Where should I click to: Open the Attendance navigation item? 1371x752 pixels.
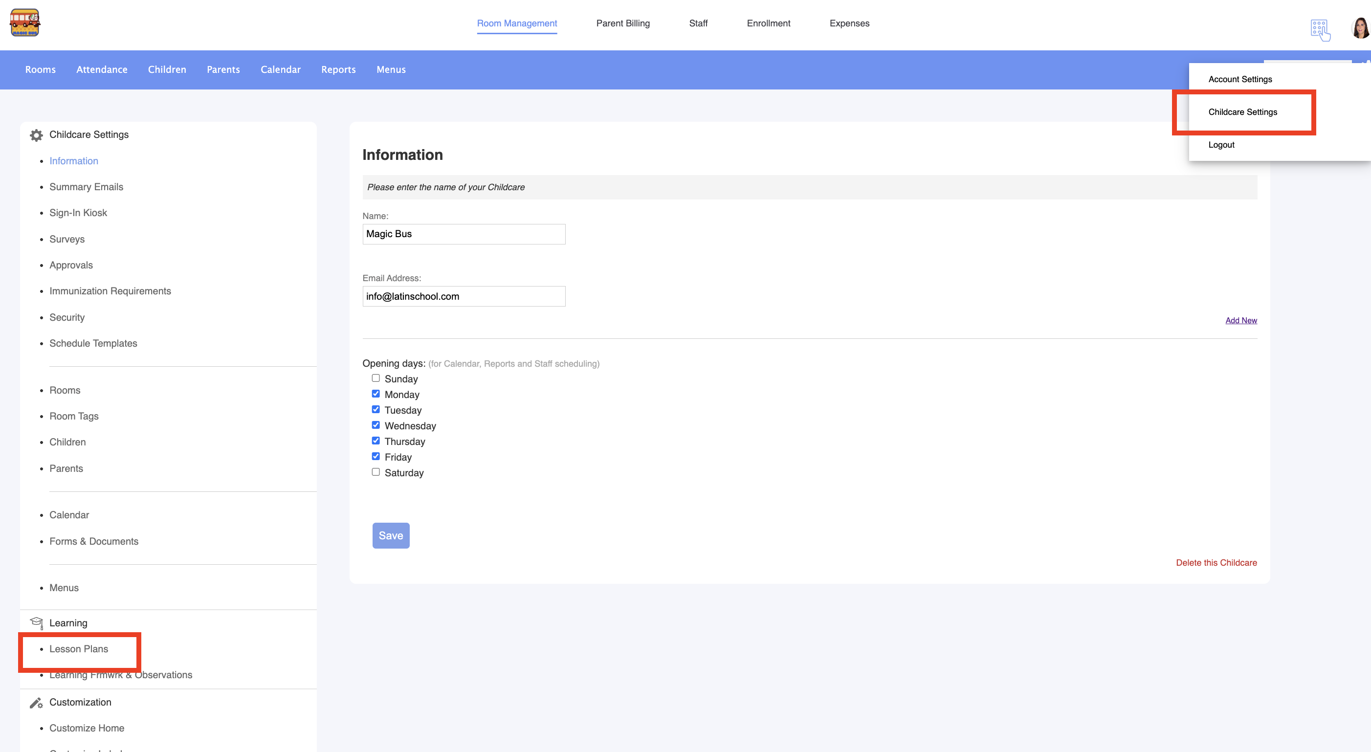point(102,70)
